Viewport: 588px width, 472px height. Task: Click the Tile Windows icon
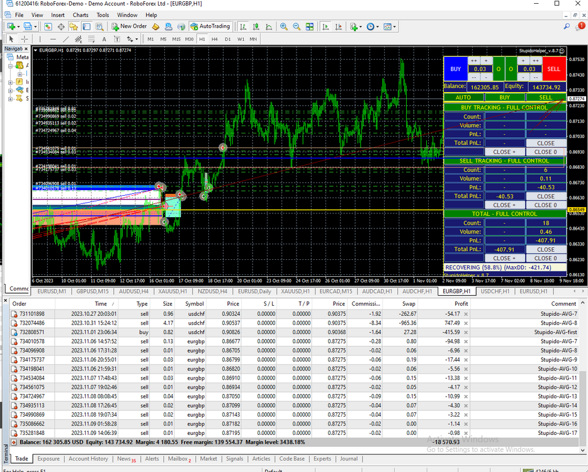tap(310, 26)
